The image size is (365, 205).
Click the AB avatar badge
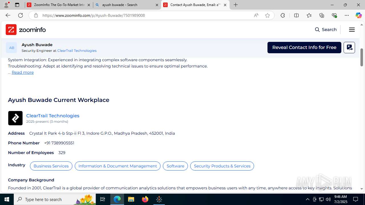pos(11,48)
